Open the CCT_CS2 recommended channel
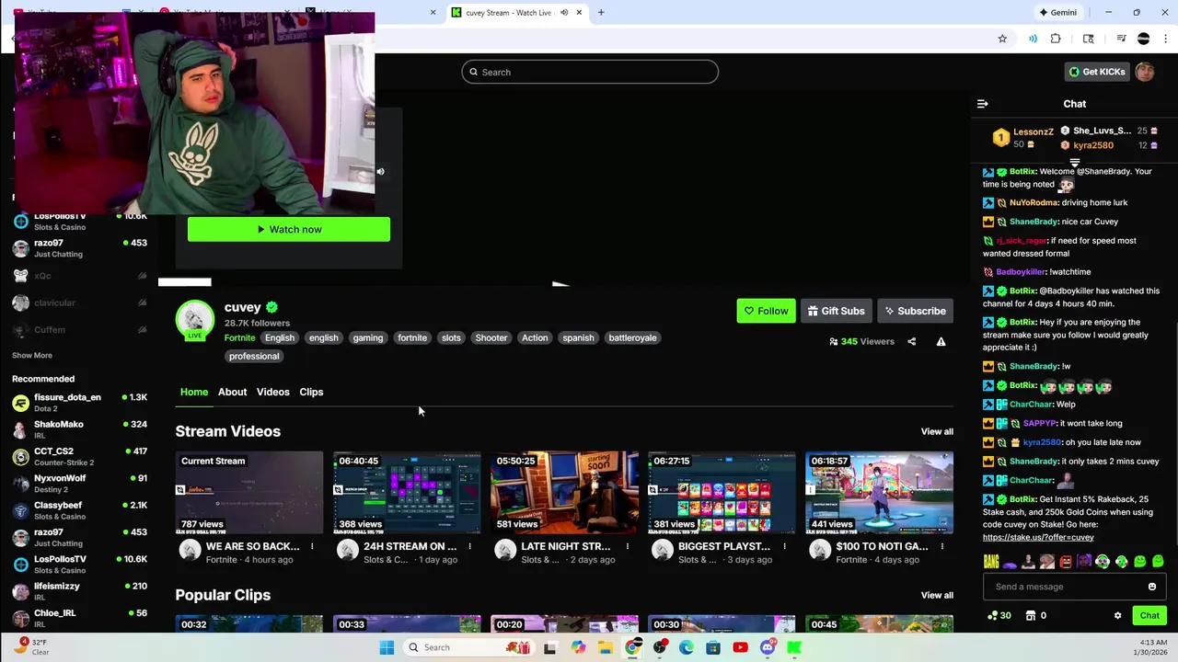1178x662 pixels. pyautogui.click(x=79, y=456)
